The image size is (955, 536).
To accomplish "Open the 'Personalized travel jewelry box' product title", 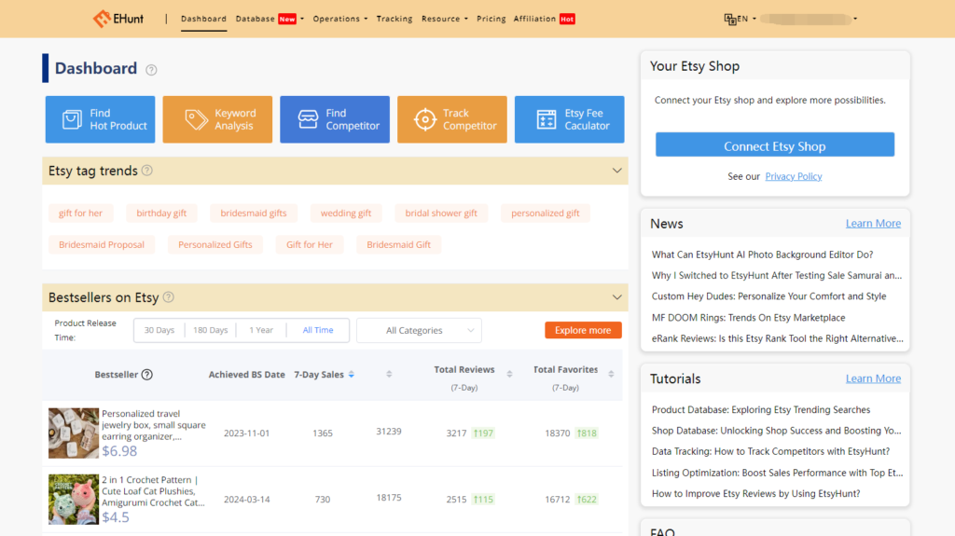I will [x=154, y=425].
